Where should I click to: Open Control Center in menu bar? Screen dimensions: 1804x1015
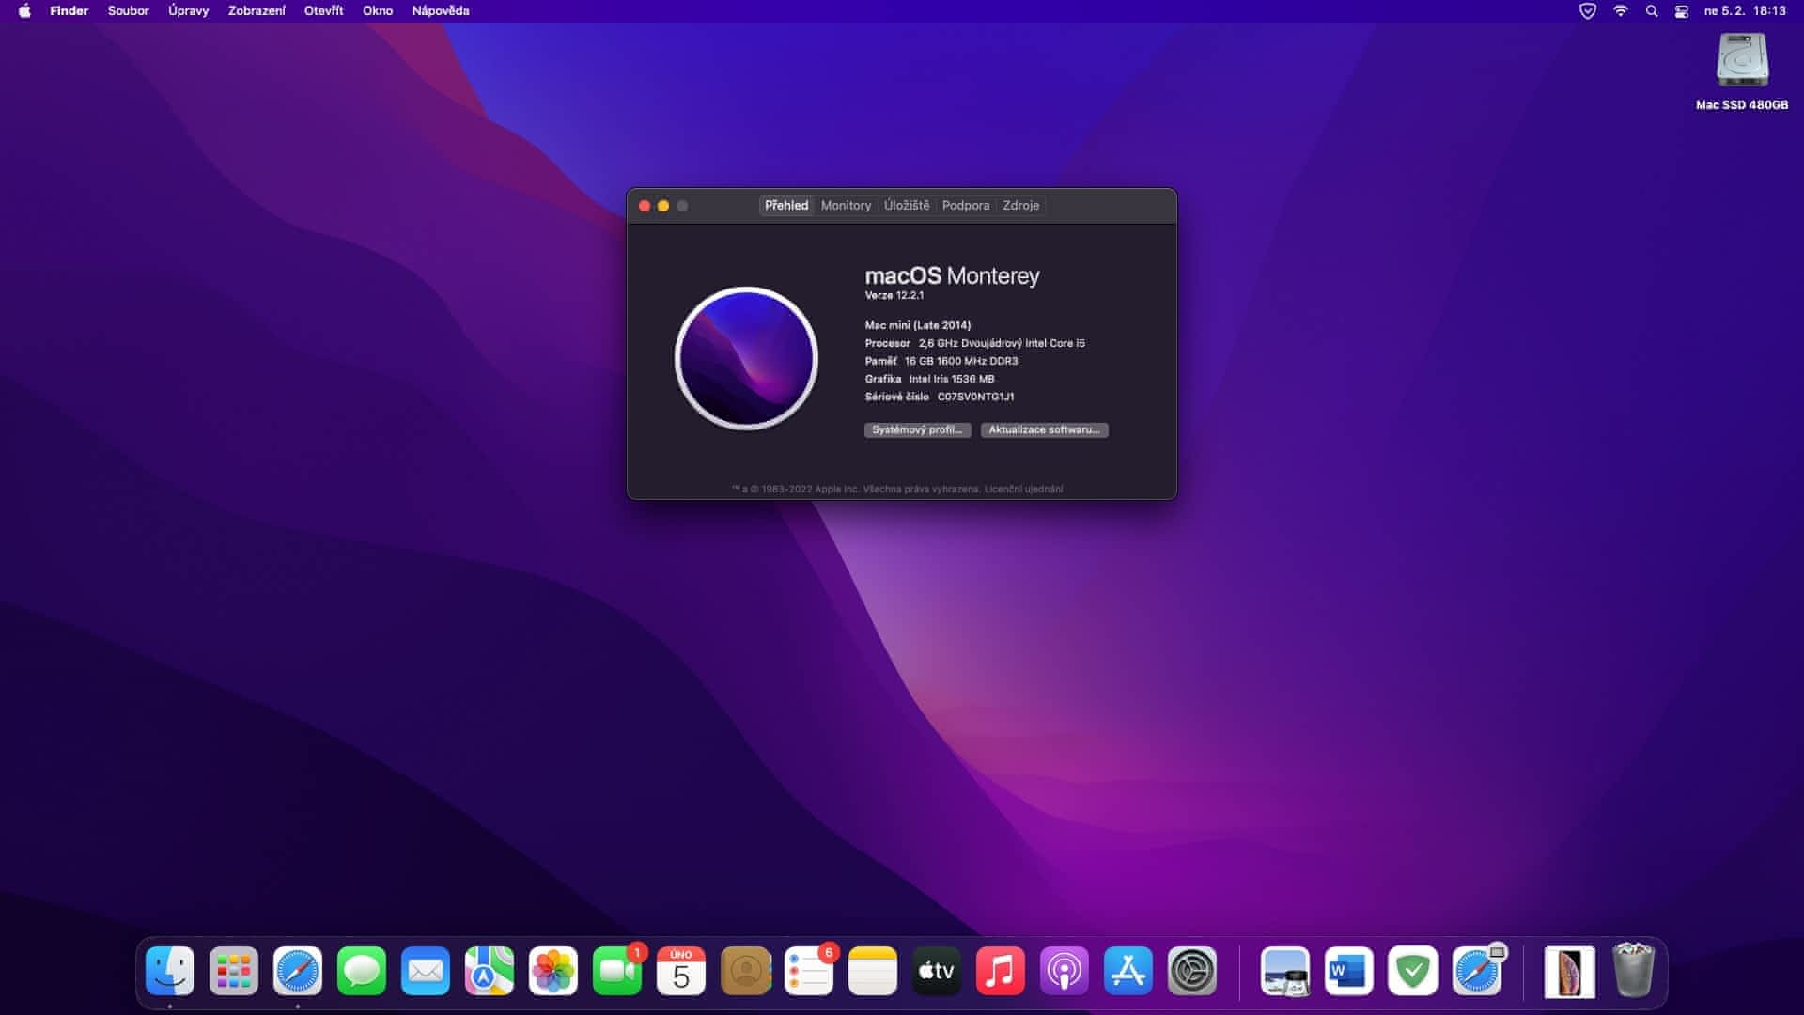(1682, 11)
